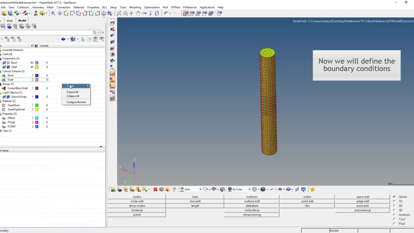The width and height of the screenshot is (414, 233).
Task: Click the yellow star favorites icon
Action: click(312, 189)
